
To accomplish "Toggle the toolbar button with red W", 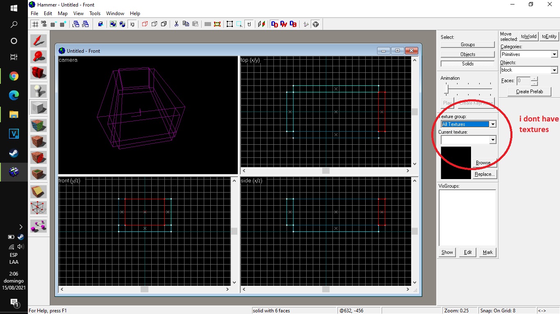I will 284,24.
